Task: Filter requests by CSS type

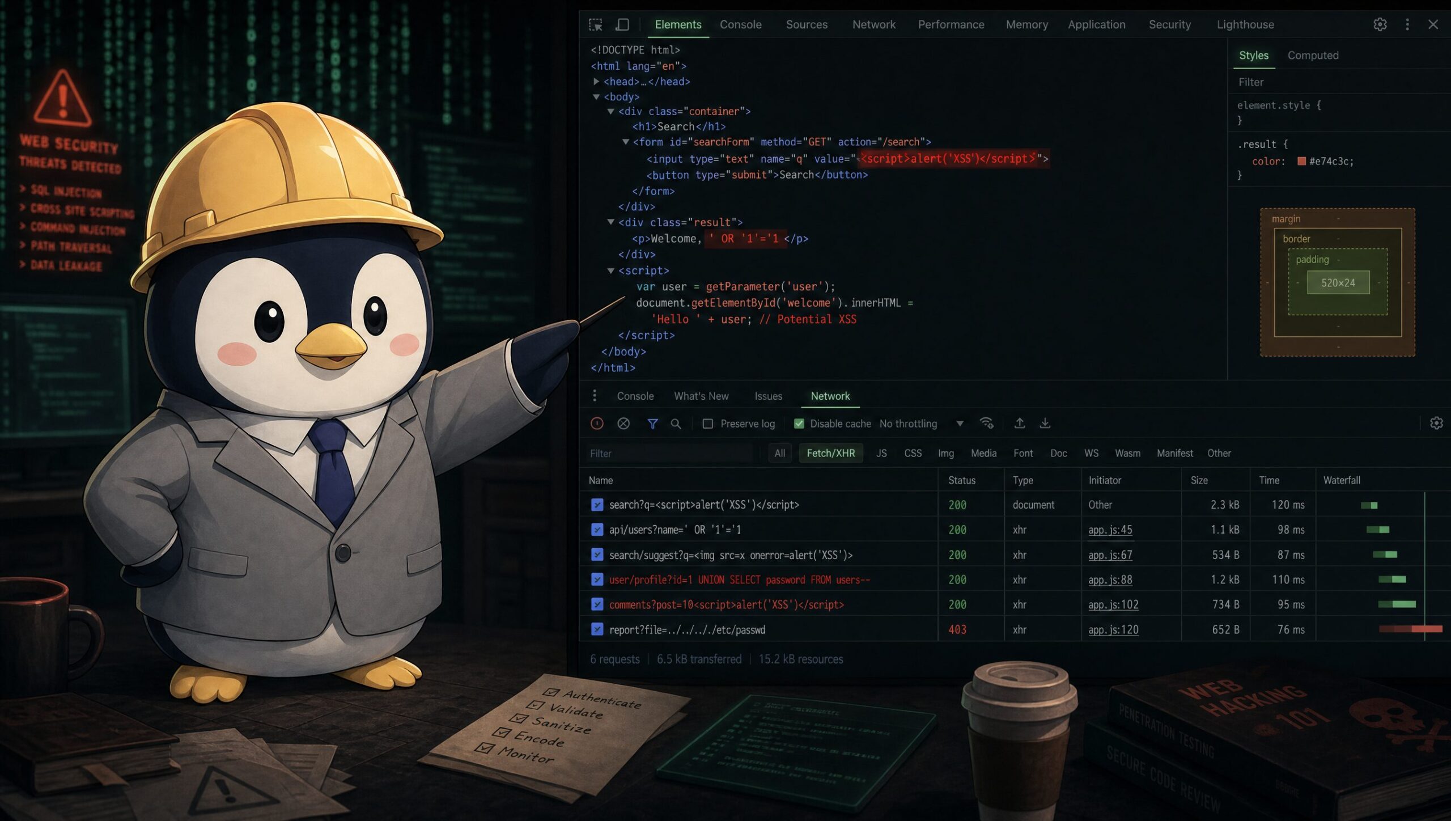Action: click(x=913, y=453)
